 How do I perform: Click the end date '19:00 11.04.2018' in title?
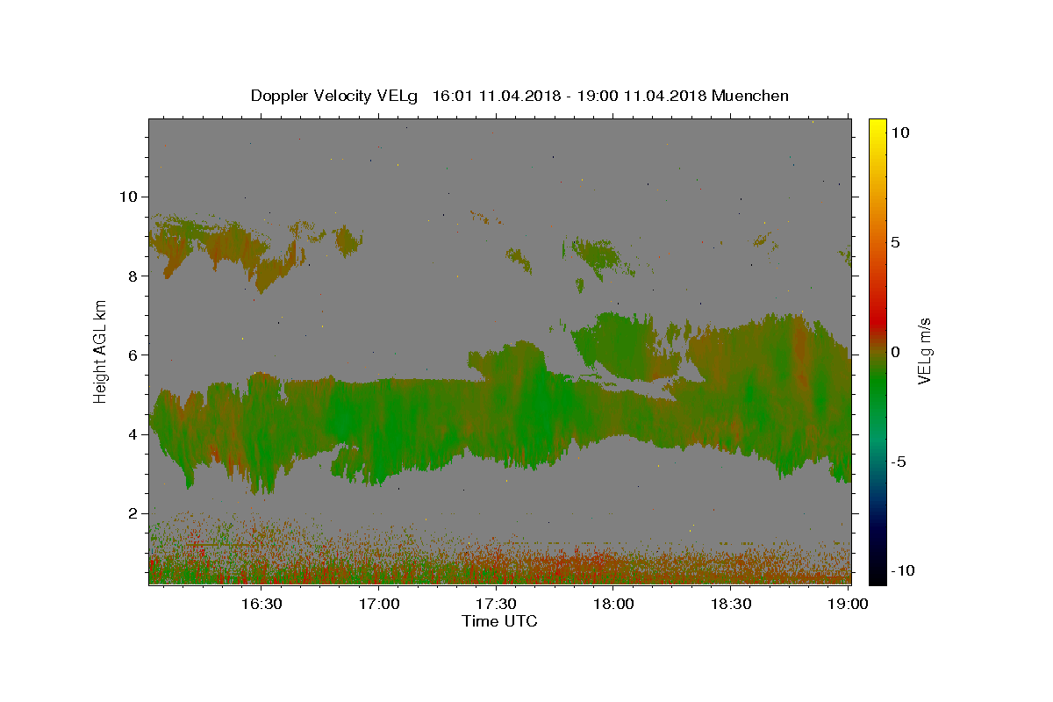[x=643, y=96]
